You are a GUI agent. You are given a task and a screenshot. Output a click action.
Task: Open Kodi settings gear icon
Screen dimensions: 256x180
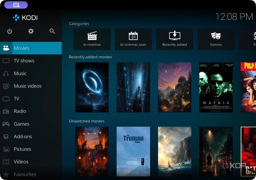[31, 31]
